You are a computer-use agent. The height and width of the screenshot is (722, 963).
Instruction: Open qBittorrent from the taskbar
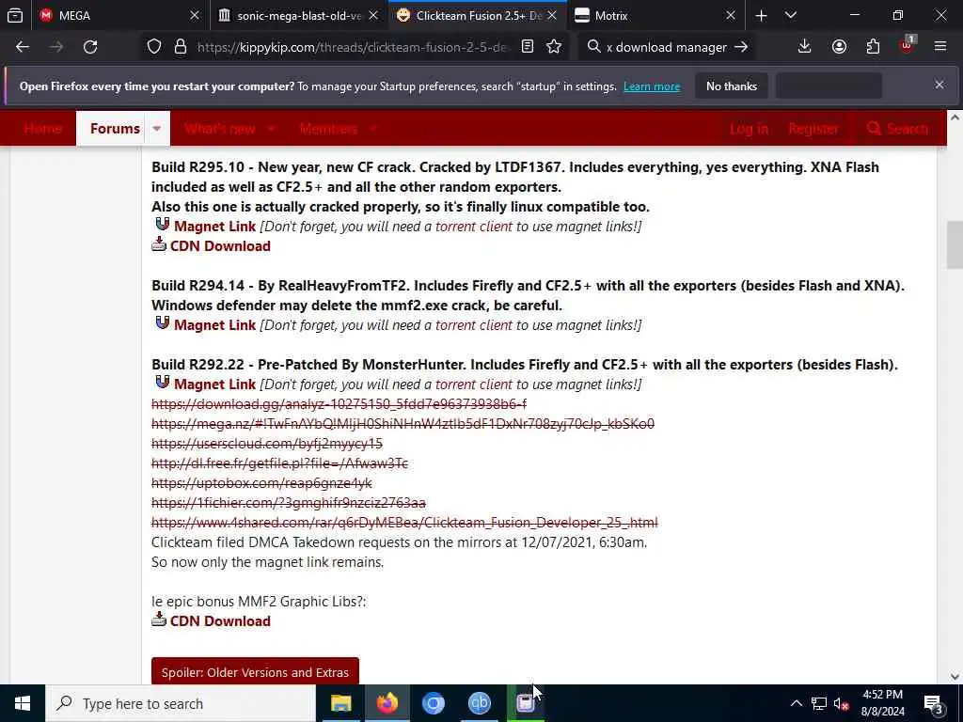coord(479,703)
